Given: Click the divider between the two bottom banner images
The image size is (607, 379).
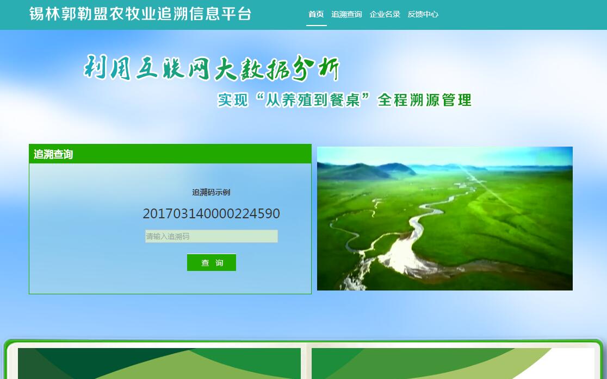Looking at the screenshot, I should tap(306, 363).
